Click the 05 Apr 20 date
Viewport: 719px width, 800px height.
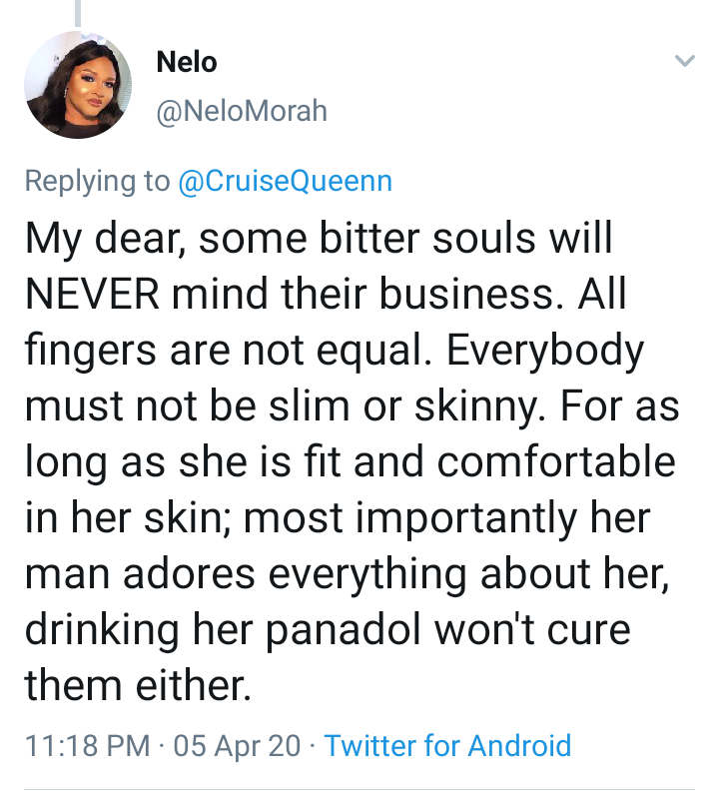(235, 745)
